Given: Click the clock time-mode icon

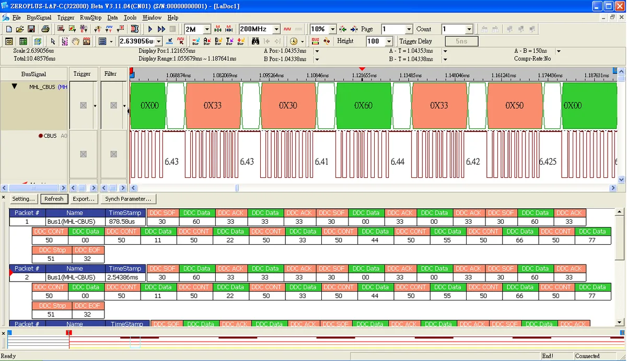Looking at the screenshot, I should [294, 41].
